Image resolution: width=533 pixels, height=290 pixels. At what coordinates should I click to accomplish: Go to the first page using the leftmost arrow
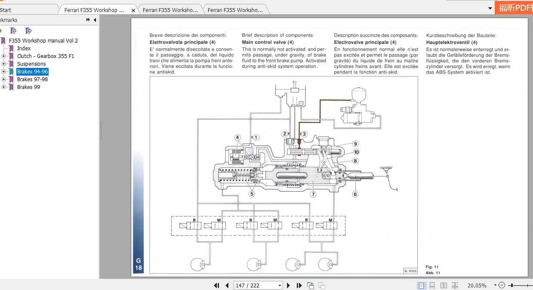pyautogui.click(x=217, y=285)
